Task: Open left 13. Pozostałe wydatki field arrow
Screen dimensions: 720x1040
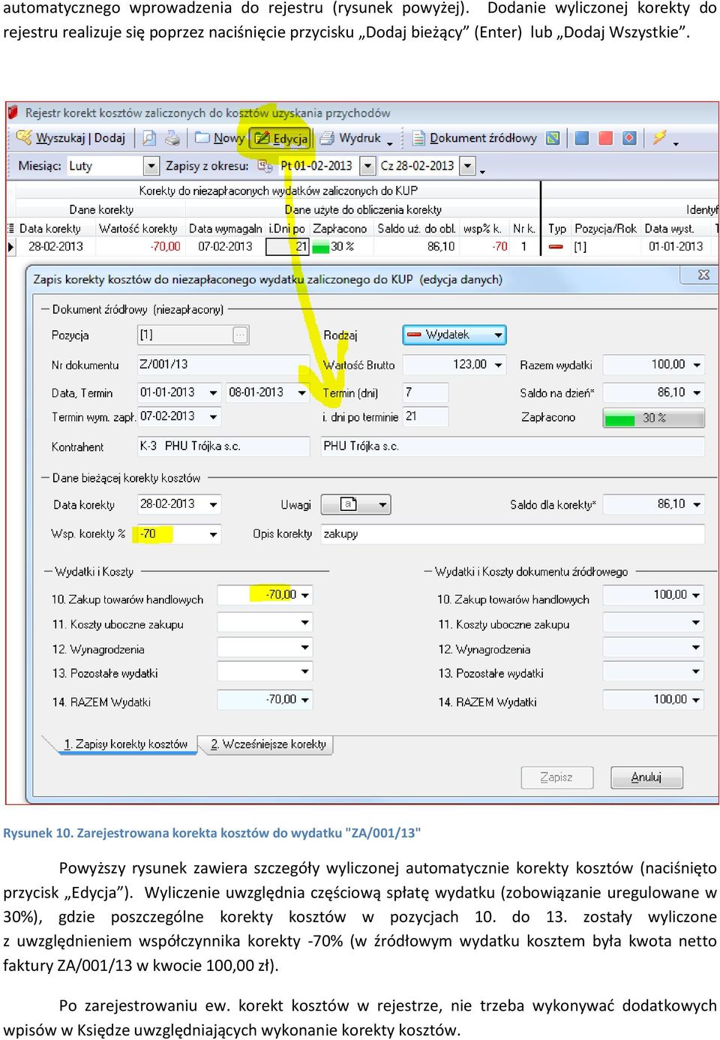Action: 304,671
